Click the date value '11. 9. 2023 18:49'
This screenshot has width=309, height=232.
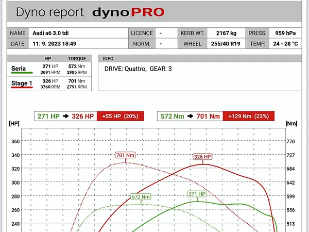55,44
